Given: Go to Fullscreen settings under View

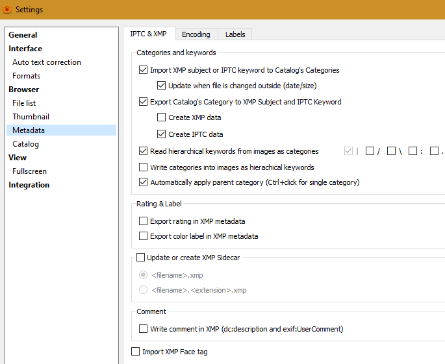Looking at the screenshot, I should (29, 171).
